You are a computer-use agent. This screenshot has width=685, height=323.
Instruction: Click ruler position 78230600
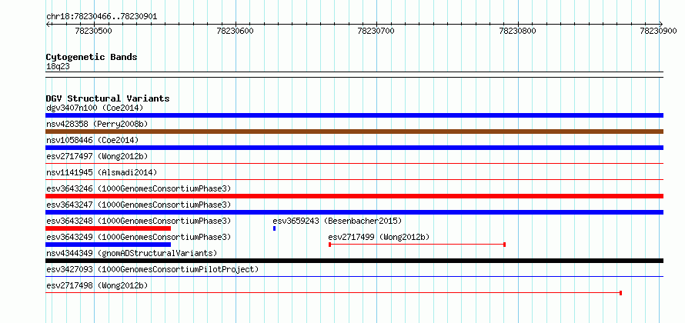click(x=235, y=31)
